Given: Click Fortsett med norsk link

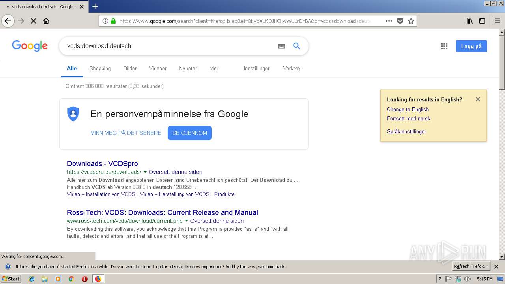Looking at the screenshot, I should [x=408, y=118].
